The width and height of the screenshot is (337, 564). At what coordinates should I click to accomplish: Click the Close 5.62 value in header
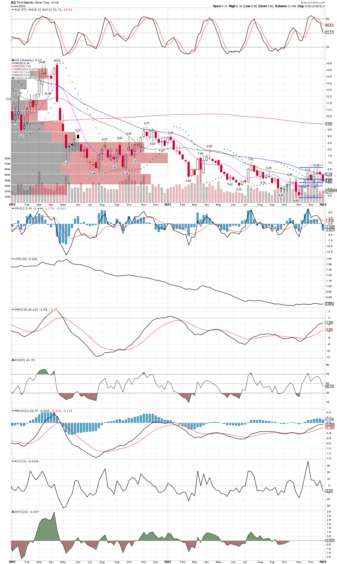[x=266, y=6]
